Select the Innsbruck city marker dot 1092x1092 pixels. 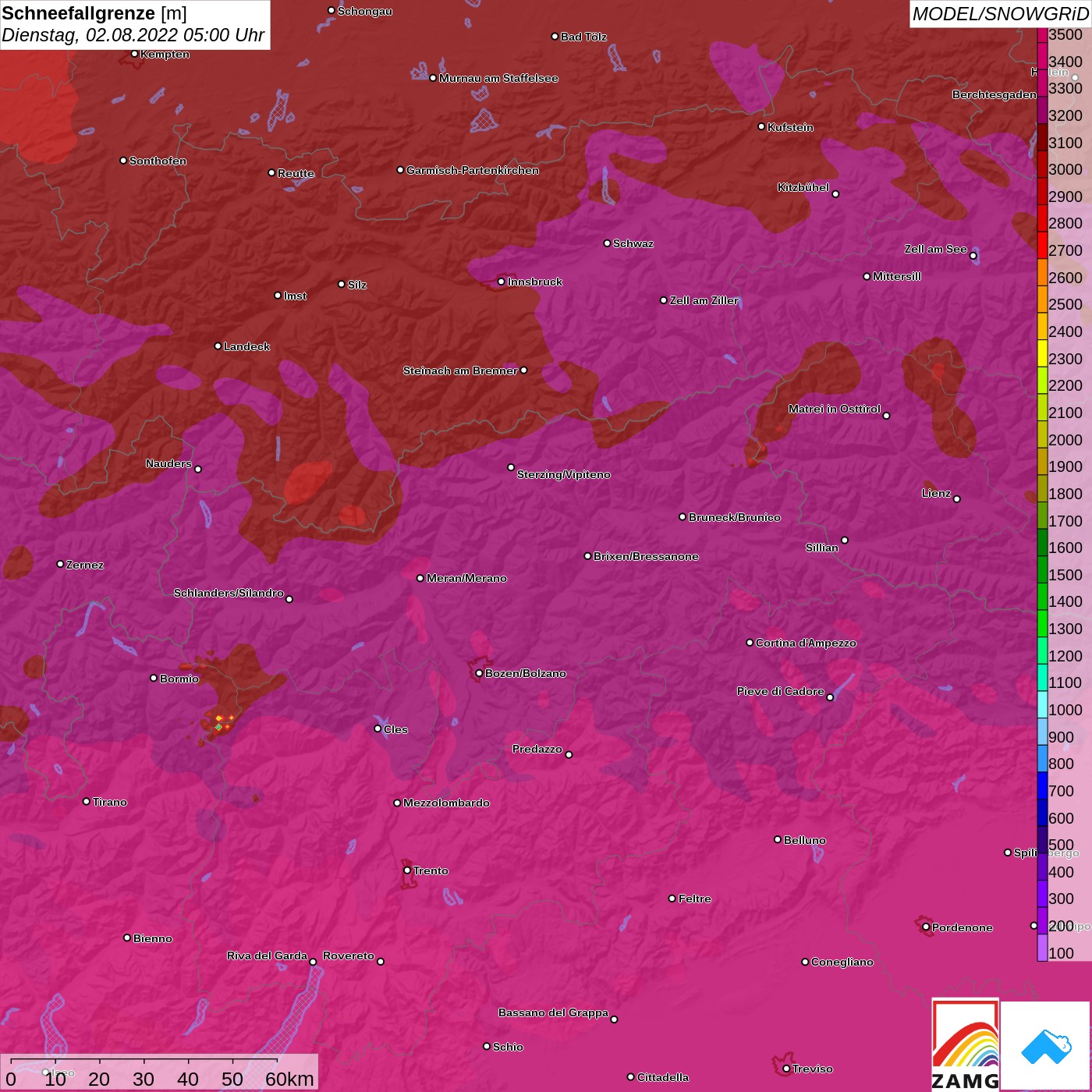point(501,282)
